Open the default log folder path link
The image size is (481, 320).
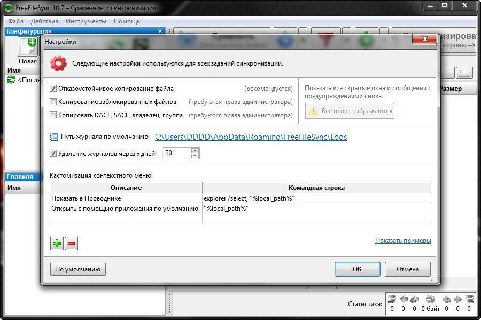[251, 137]
